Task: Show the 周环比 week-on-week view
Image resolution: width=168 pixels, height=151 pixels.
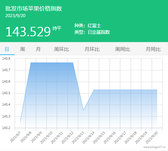Action: coord(61,49)
